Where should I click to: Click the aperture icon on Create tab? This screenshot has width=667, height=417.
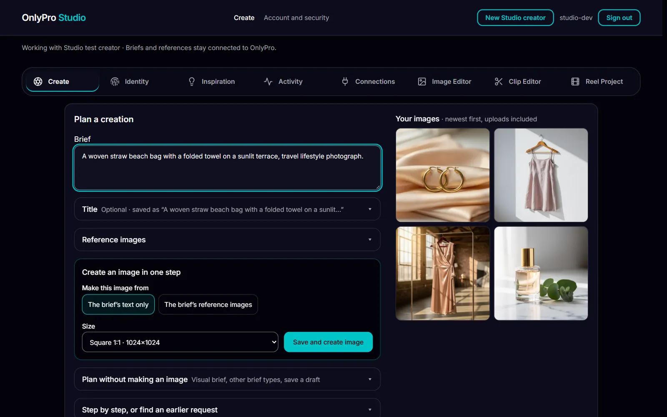[38, 82]
